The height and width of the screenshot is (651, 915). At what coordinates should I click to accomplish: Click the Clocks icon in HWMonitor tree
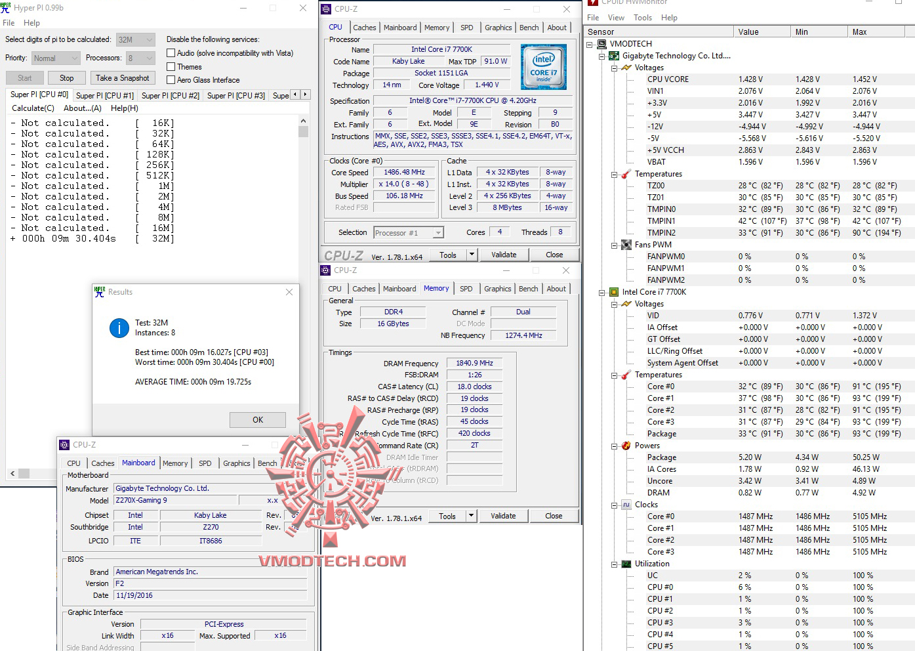click(x=626, y=505)
